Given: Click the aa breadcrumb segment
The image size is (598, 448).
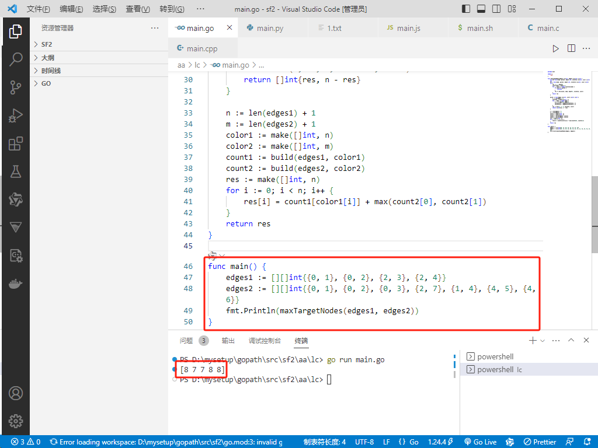Looking at the screenshot, I should coord(181,65).
